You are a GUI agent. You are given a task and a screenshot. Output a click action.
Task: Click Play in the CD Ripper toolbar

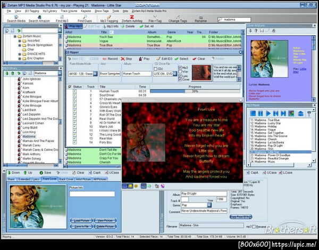[x=144, y=59]
